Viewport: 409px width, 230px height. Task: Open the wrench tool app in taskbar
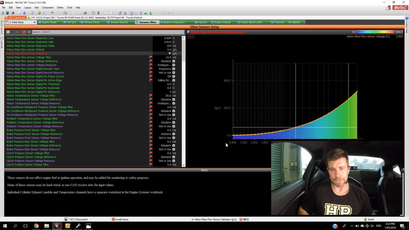pyautogui.click(x=78, y=226)
